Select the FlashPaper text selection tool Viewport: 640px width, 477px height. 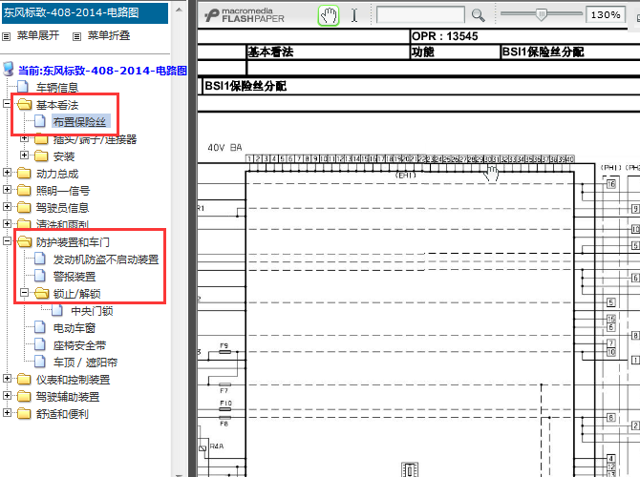pos(354,15)
